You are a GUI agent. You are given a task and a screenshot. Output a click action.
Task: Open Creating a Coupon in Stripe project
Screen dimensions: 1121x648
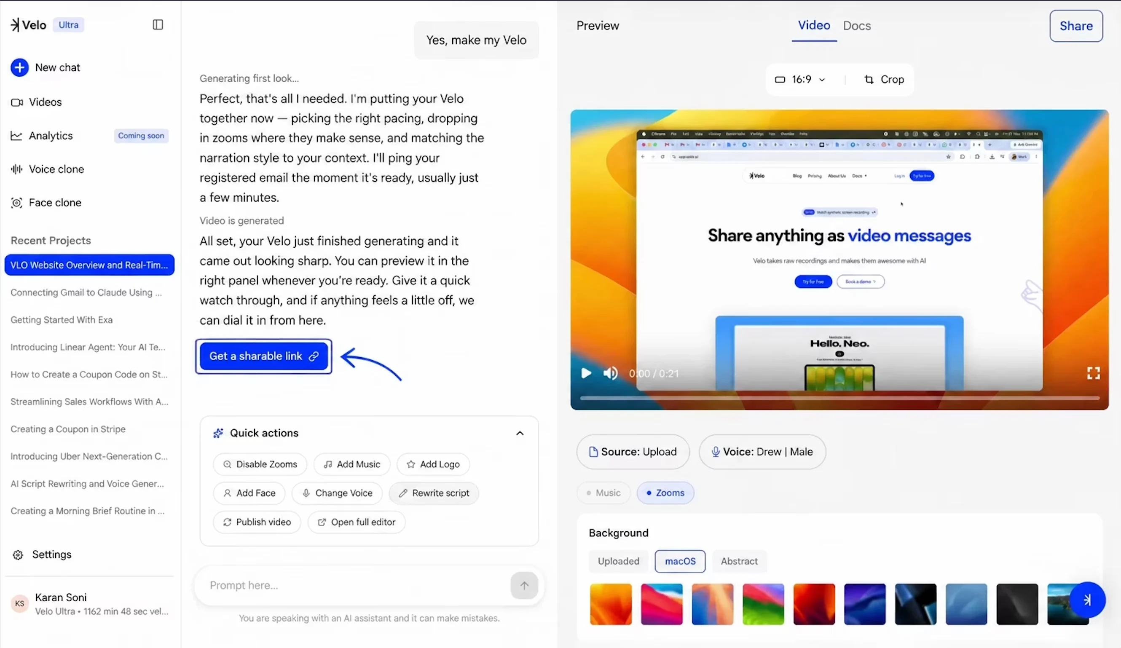(68, 429)
